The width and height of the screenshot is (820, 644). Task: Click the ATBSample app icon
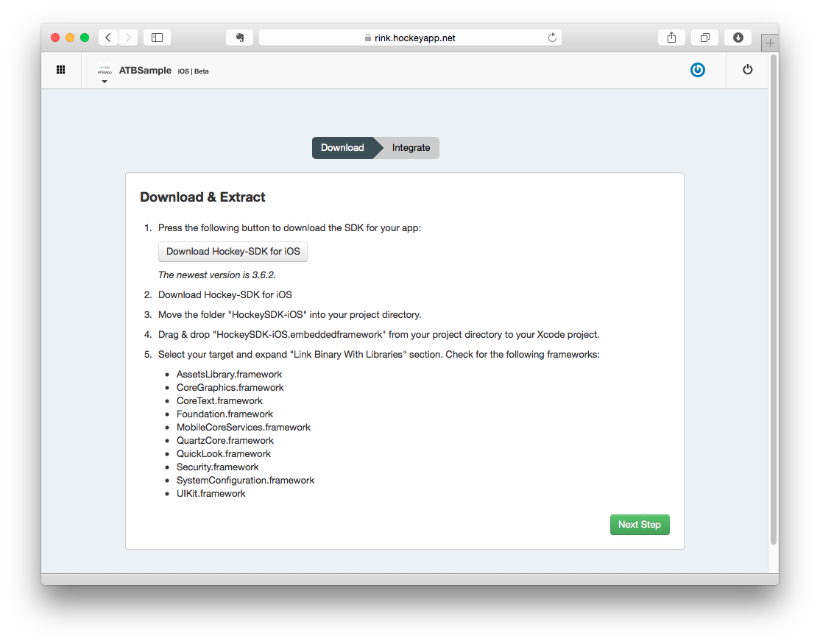(x=105, y=70)
